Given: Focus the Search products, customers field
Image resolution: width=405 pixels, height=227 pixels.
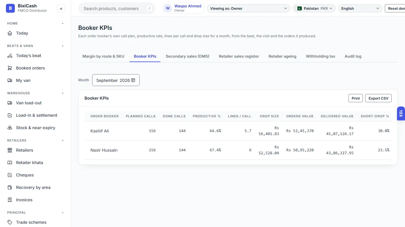Looking at the screenshot, I should point(117,9).
